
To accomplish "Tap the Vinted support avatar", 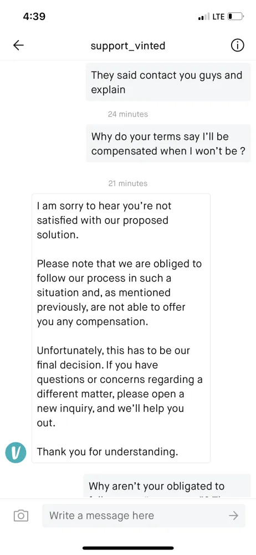I will (x=16, y=452).
